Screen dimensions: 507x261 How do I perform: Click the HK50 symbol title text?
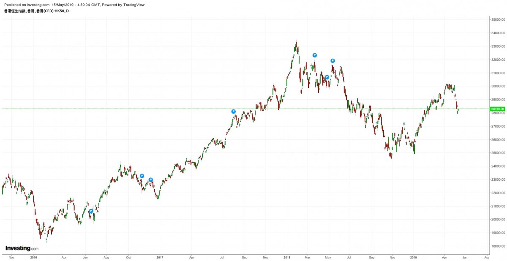coord(35,11)
